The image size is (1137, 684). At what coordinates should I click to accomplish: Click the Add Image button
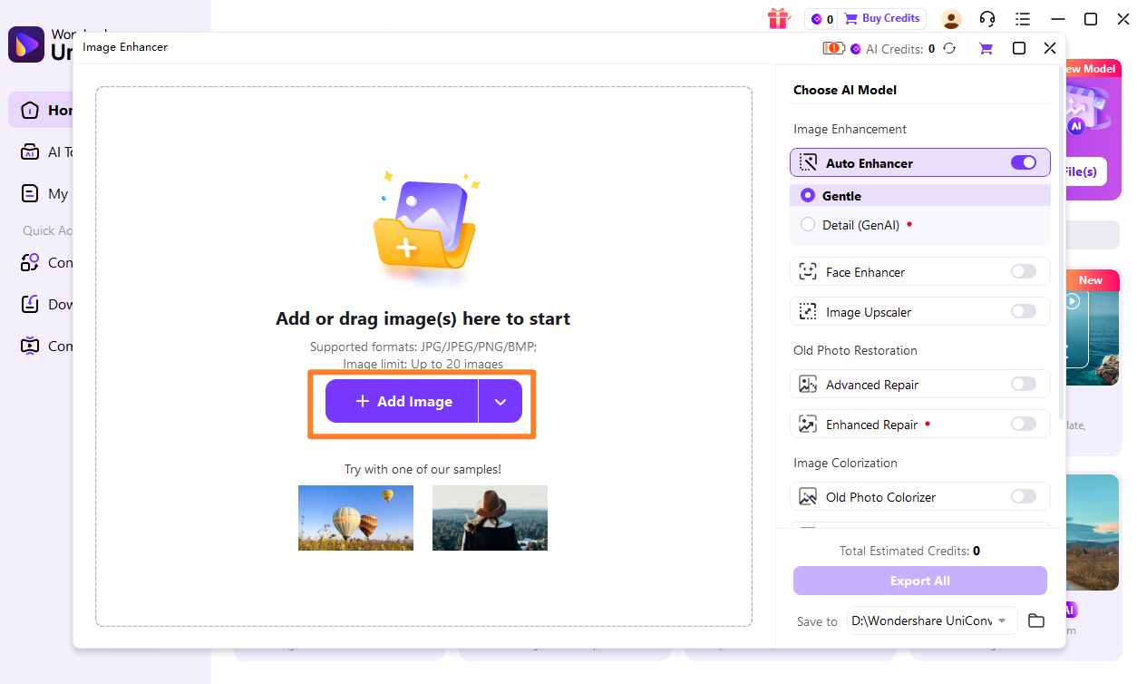point(402,402)
